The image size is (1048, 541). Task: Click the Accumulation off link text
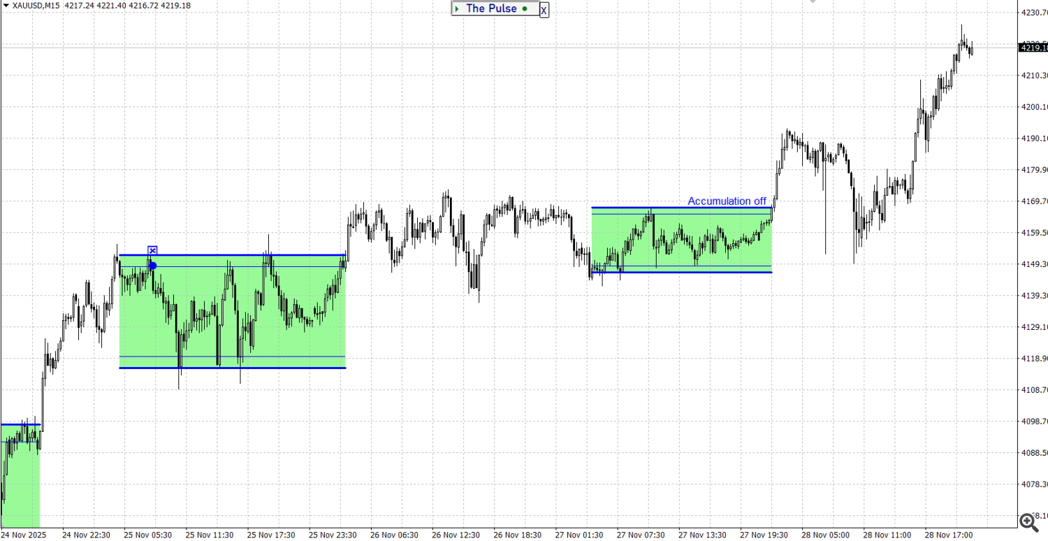coord(729,201)
